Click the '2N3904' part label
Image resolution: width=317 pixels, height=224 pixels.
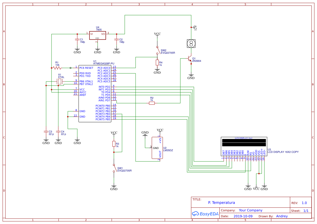point(197,61)
